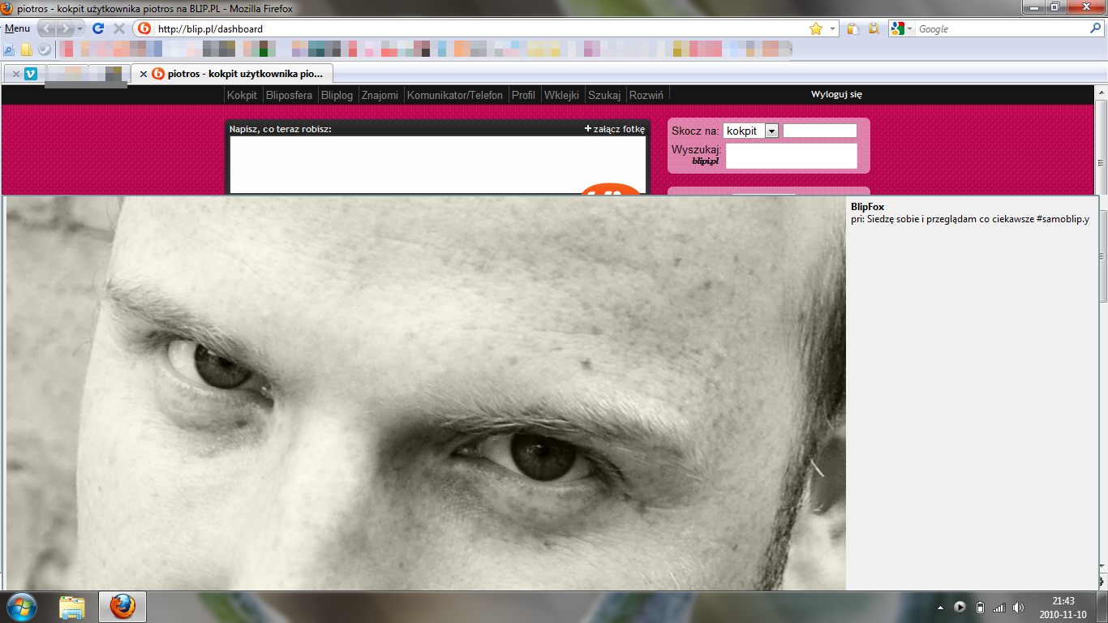Switch to the Vimeo tab

31,74
